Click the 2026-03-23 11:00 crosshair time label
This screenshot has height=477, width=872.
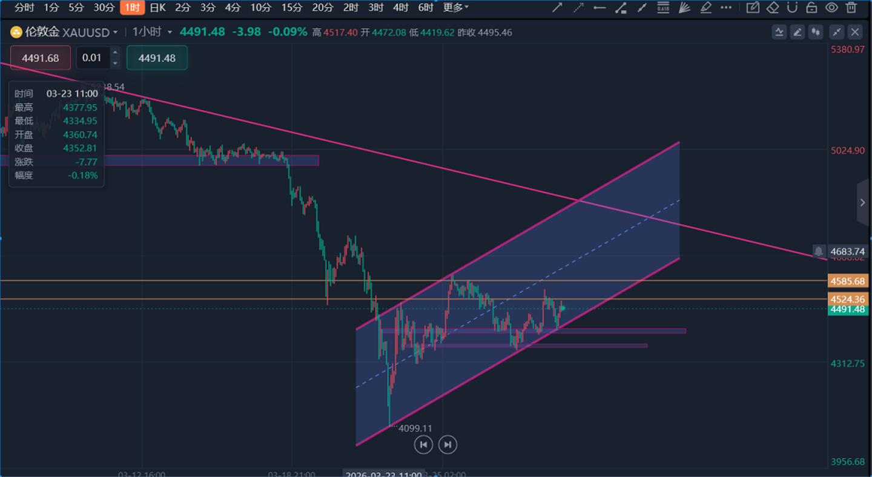pos(384,475)
